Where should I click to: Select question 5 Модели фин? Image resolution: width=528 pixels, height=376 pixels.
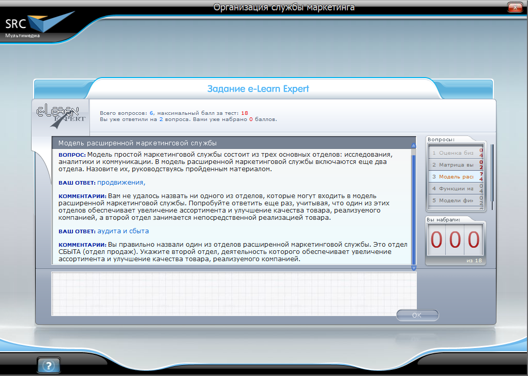(x=456, y=201)
